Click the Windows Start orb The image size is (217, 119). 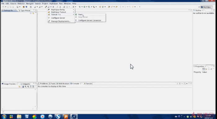pos(4,117)
